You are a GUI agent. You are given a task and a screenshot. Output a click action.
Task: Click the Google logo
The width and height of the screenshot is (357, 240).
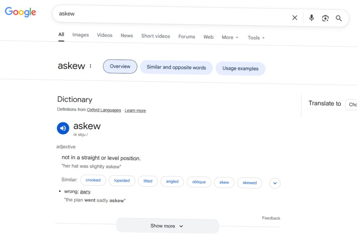21,12
